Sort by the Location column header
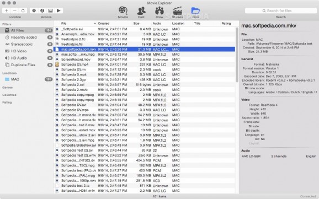 182,23
